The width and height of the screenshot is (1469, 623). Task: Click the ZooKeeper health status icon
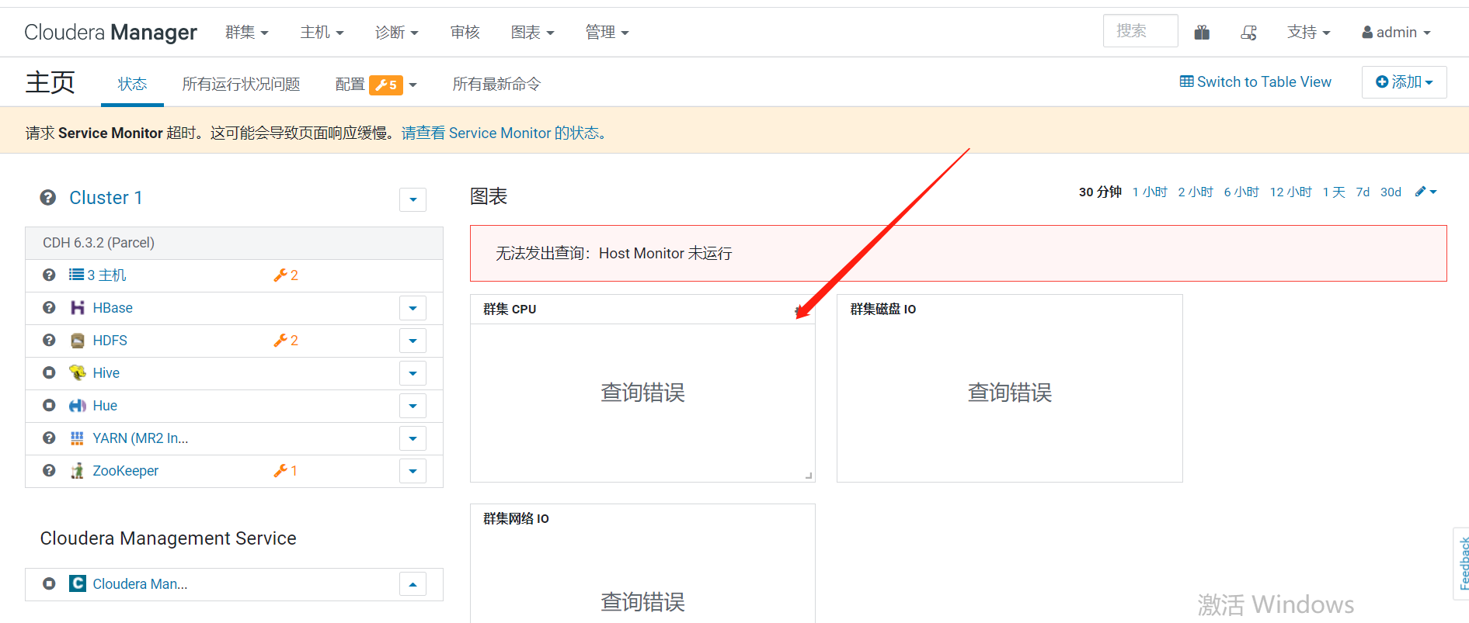(x=49, y=471)
